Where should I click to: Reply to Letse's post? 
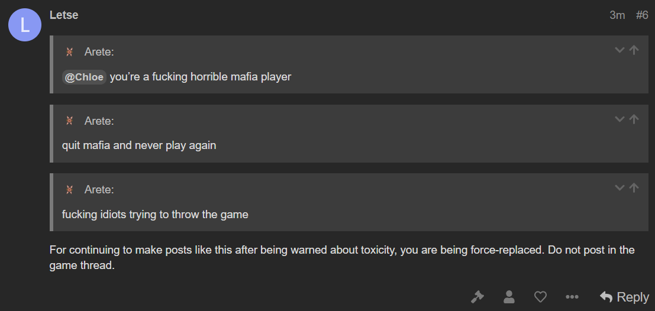pos(624,297)
